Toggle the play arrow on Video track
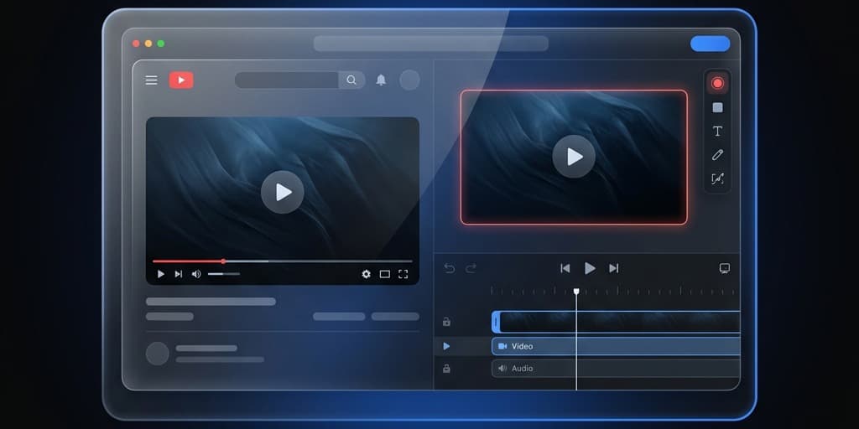This screenshot has width=859, height=429. (x=446, y=346)
